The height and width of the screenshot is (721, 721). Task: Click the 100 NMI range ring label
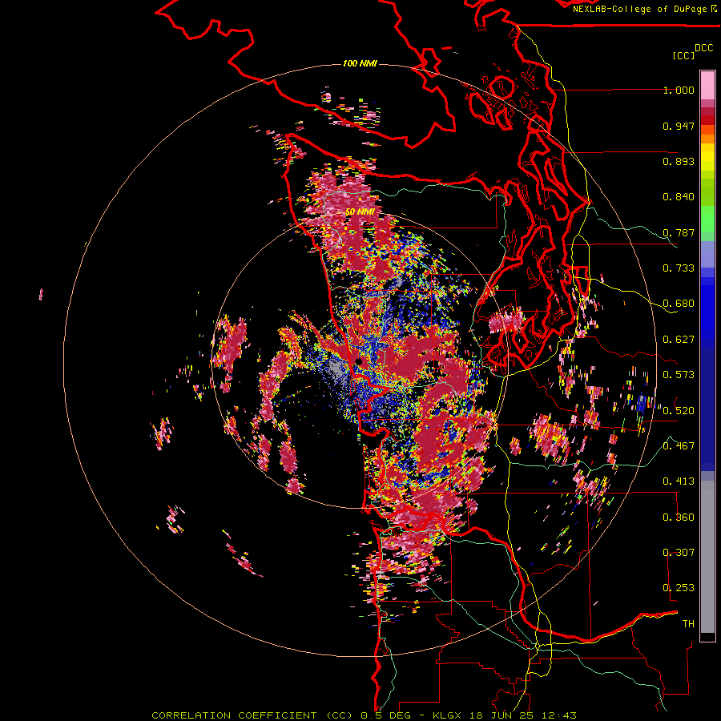coord(360,63)
